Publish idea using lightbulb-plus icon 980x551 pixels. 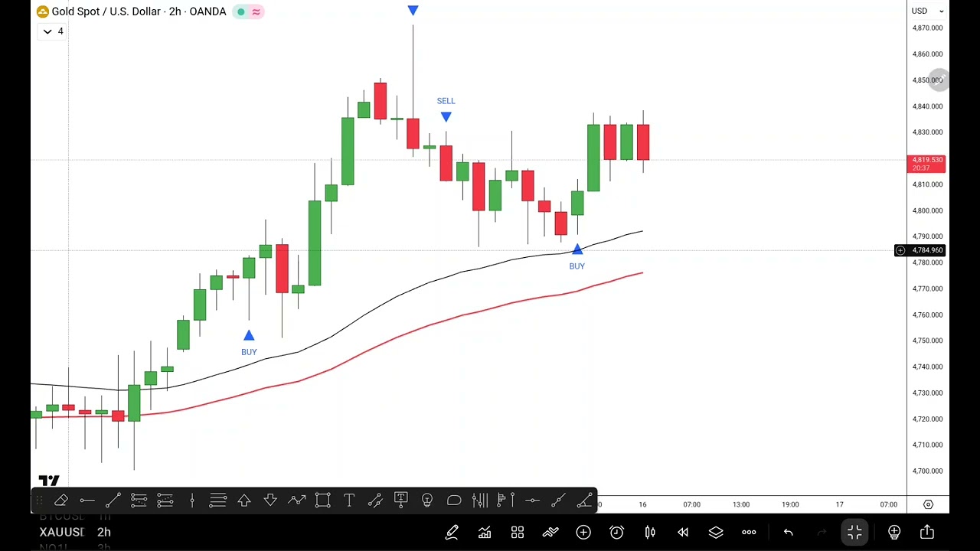pos(894,532)
